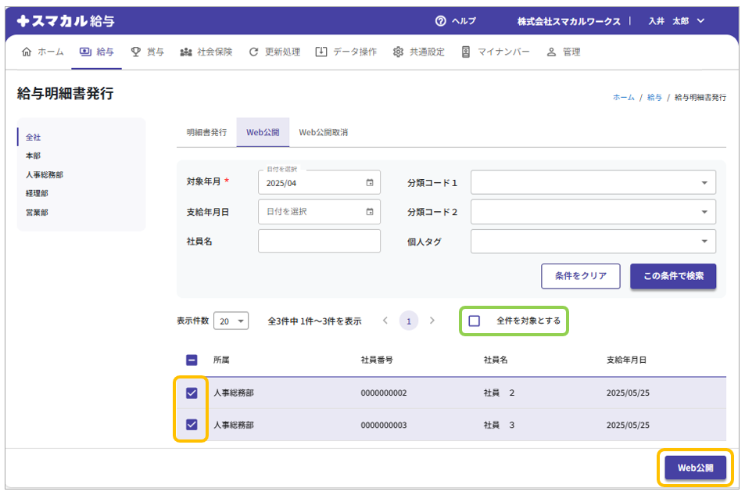Open calendar icon in 対象年月 field
Screen dimensions: 745x495
point(370,182)
